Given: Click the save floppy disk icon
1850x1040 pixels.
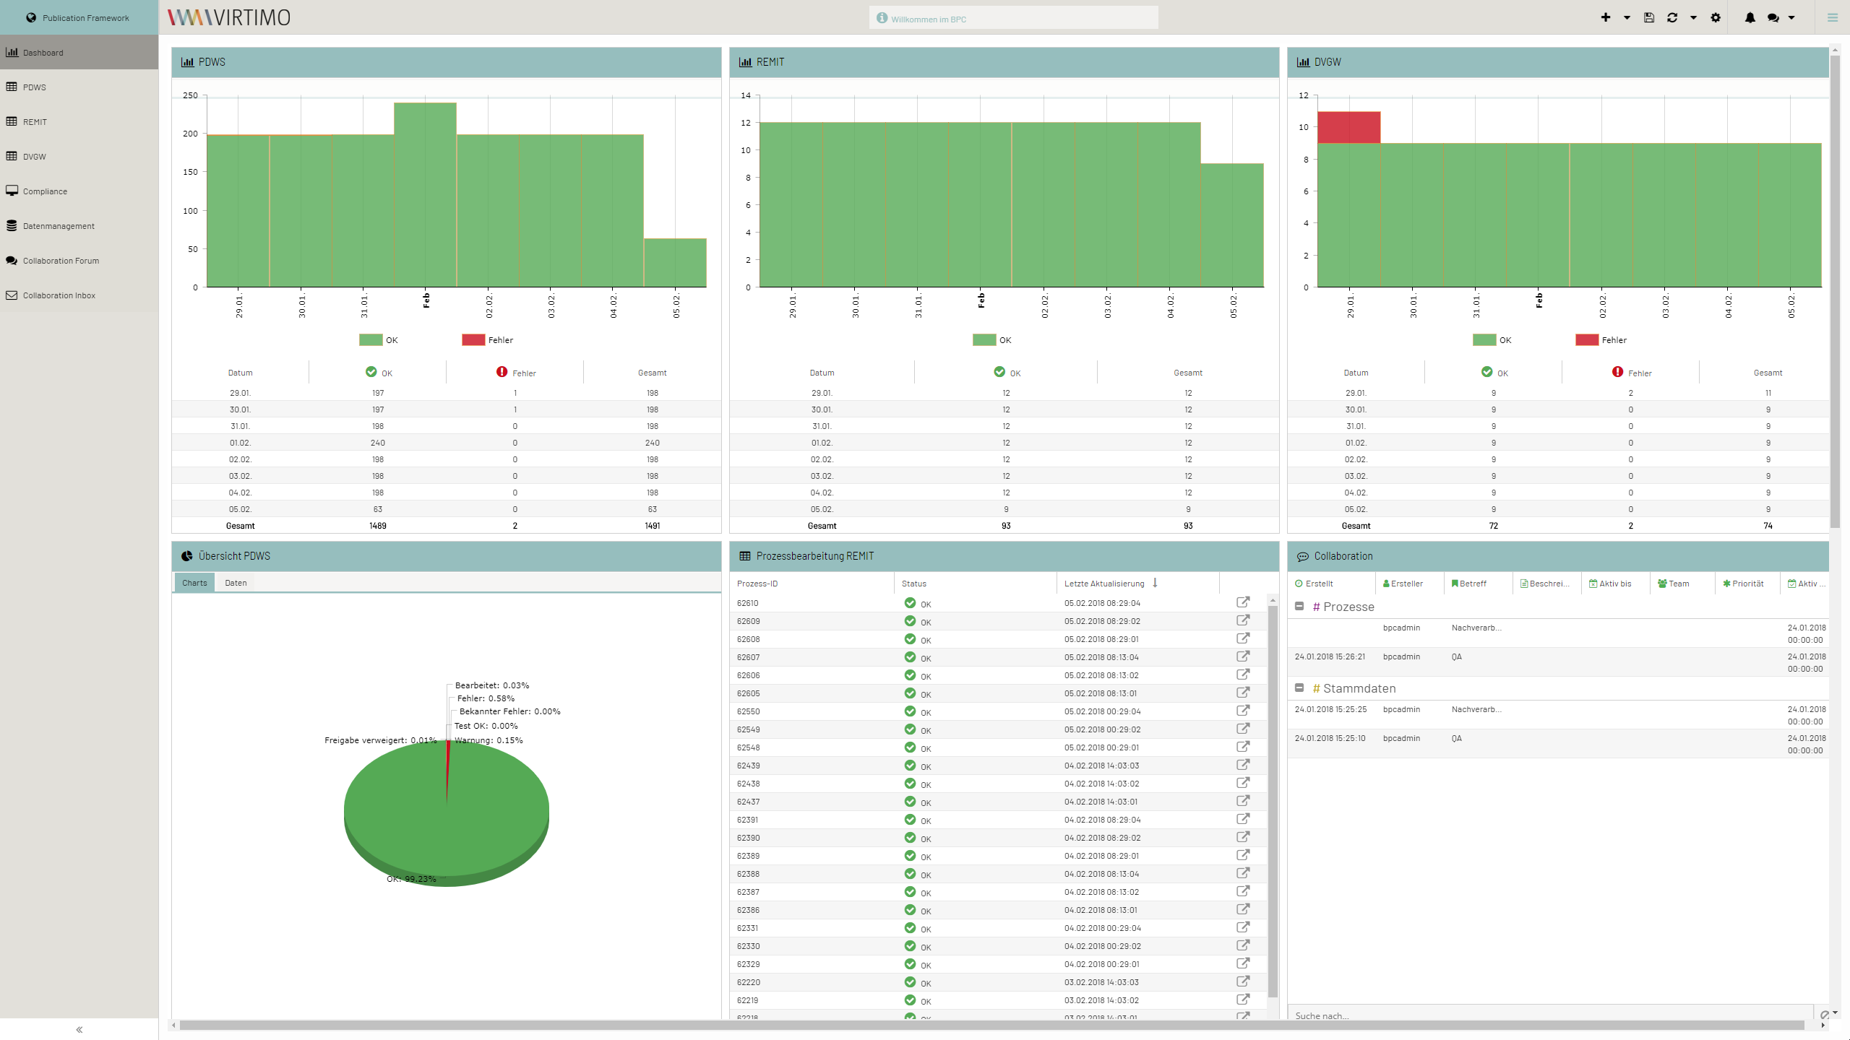Looking at the screenshot, I should 1649,17.
